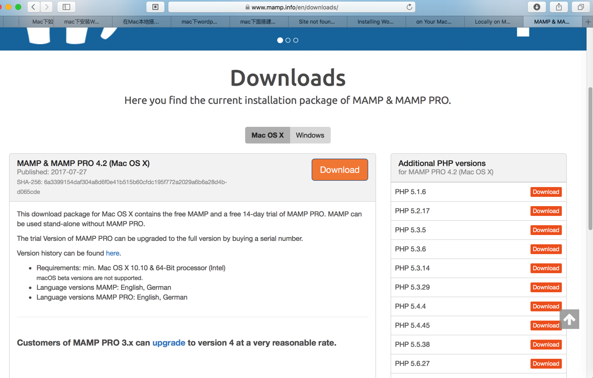Image resolution: width=593 pixels, height=378 pixels.
Task: Show all tabs overview icon
Action: pos(581,7)
